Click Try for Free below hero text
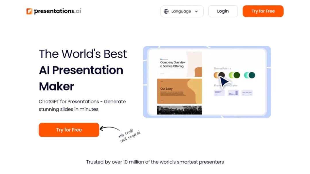Viewport: 310px width, 174px height. [69, 130]
